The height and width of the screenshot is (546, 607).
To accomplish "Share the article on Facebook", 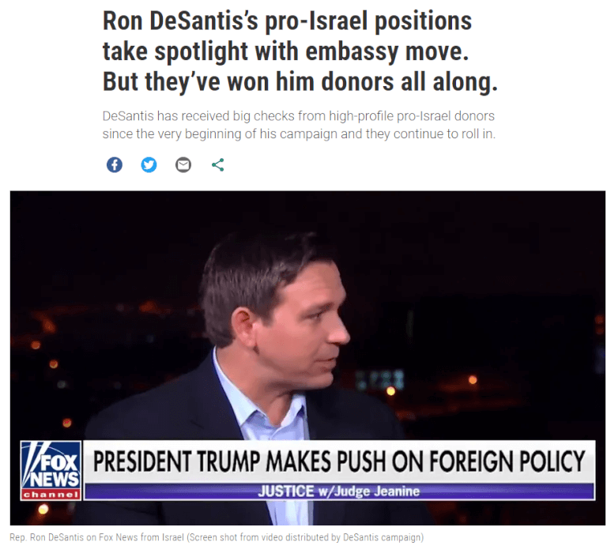I will [115, 165].
